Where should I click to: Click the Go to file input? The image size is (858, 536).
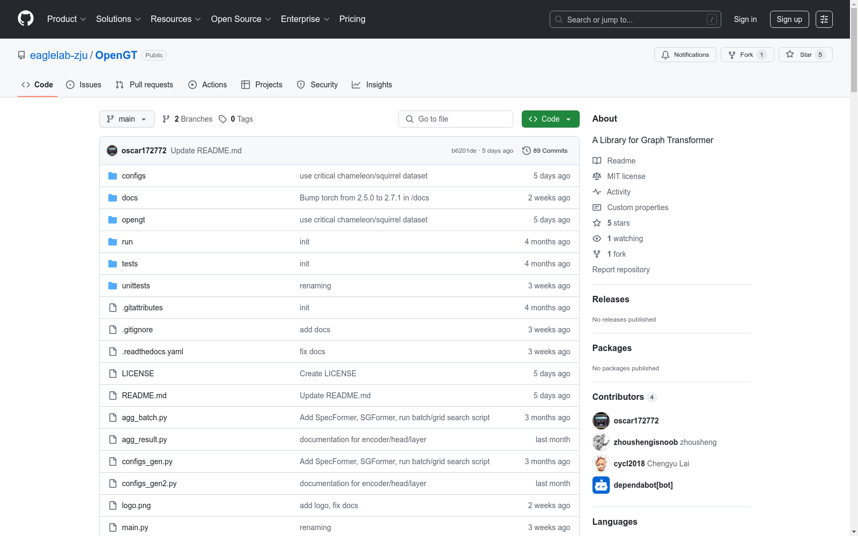[456, 119]
